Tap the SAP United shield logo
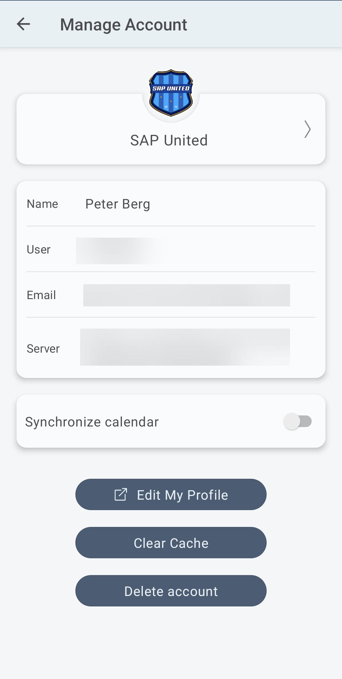The height and width of the screenshot is (679, 342). point(171,93)
